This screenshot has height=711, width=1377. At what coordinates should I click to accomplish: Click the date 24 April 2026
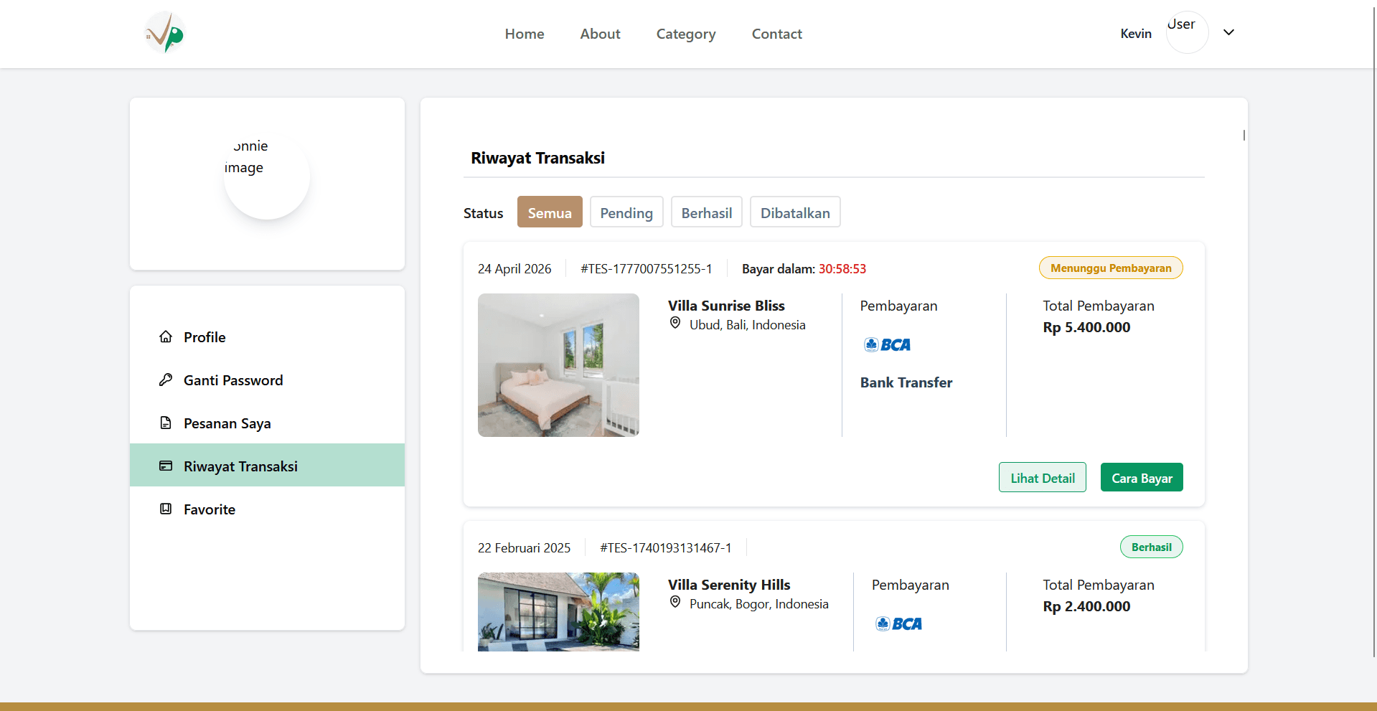(514, 269)
